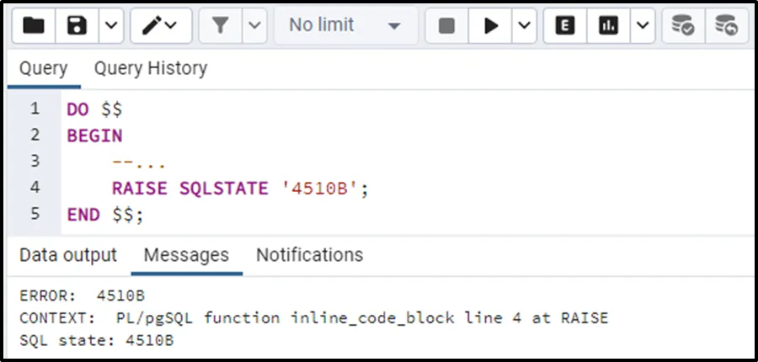Click the Rollback database icon
This screenshot has width=758, height=362.
point(726,26)
